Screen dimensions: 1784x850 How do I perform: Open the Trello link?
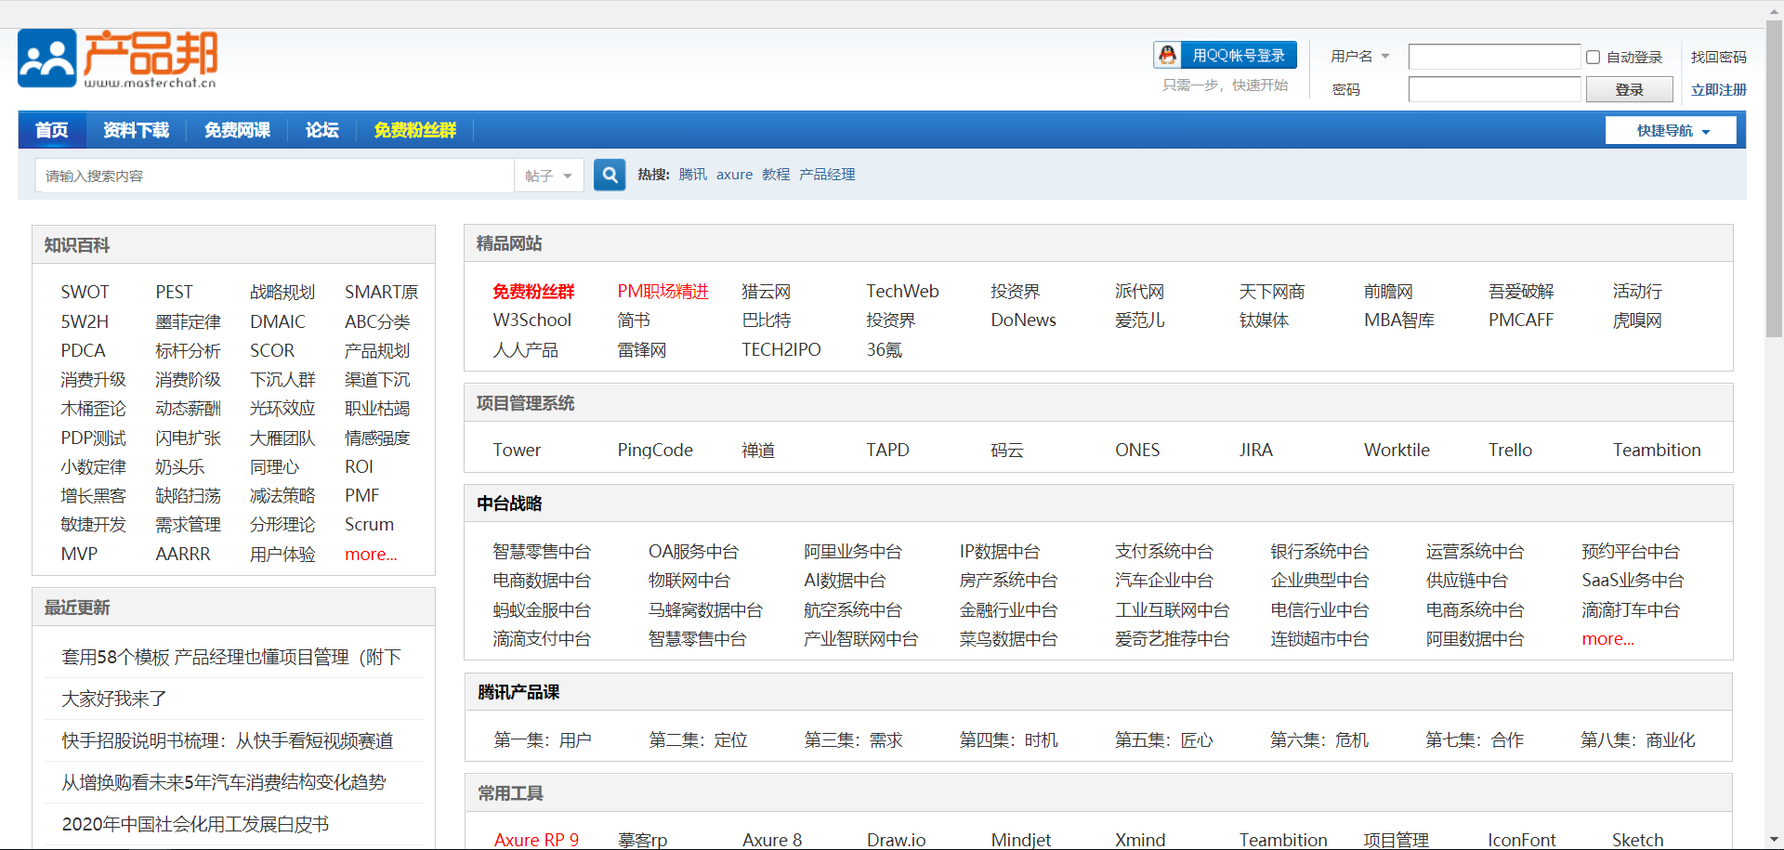(x=1510, y=450)
